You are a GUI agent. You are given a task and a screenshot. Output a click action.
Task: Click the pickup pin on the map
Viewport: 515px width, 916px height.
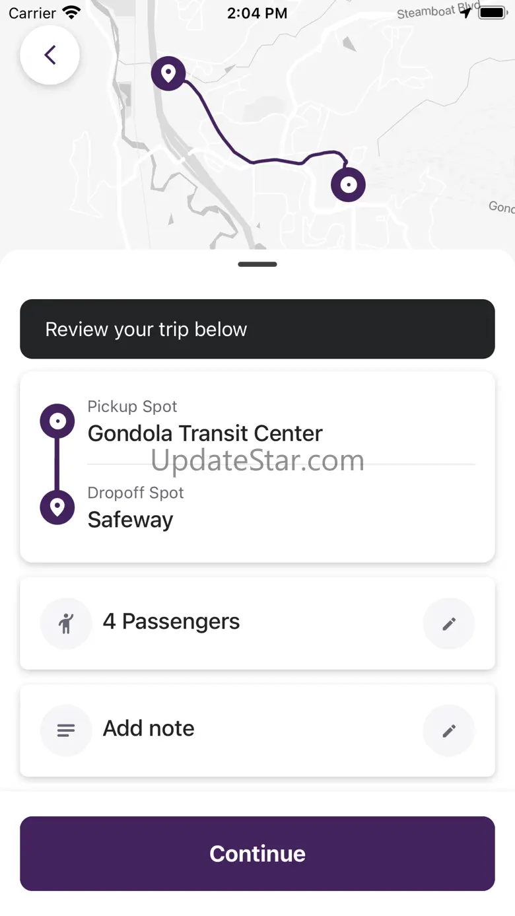(168, 73)
